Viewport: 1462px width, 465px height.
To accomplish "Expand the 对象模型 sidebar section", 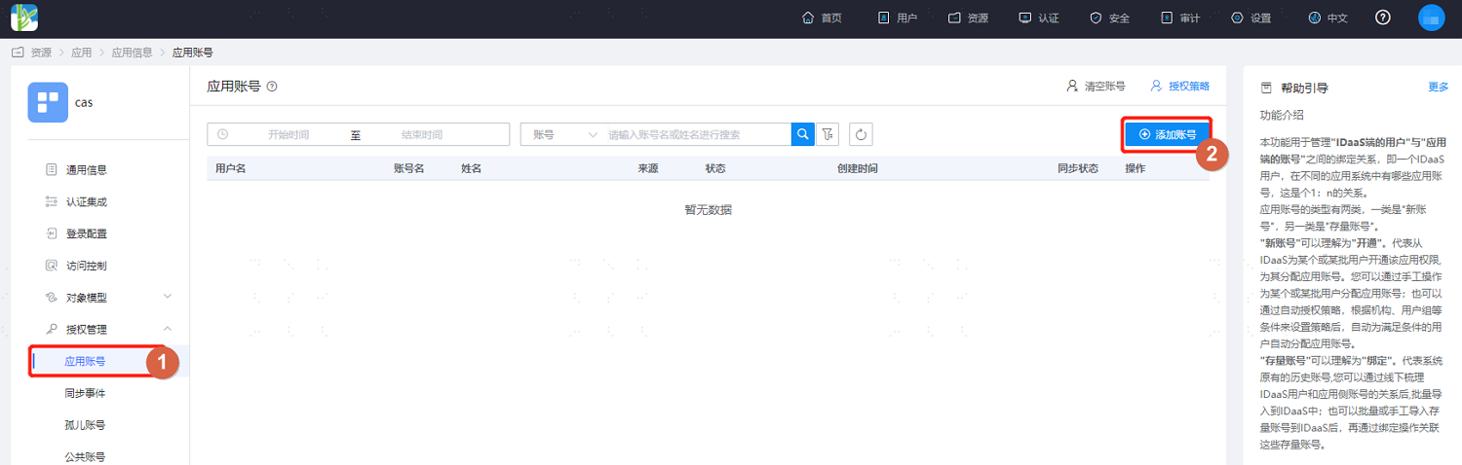I will pyautogui.click(x=109, y=298).
